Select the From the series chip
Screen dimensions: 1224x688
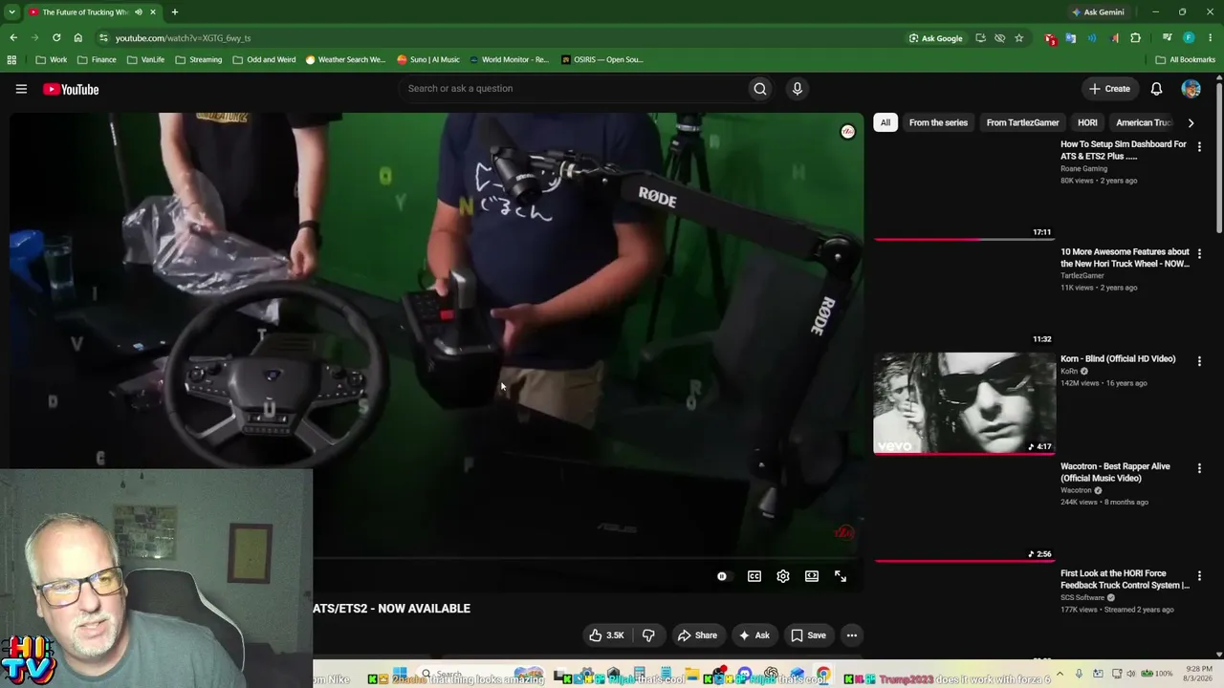(938, 122)
